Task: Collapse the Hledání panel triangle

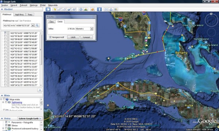Action: [x=2, y=9]
